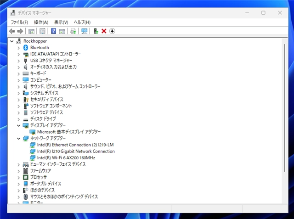
Task: Toggle the action pane toolbar icon
Action: [x=62, y=31]
